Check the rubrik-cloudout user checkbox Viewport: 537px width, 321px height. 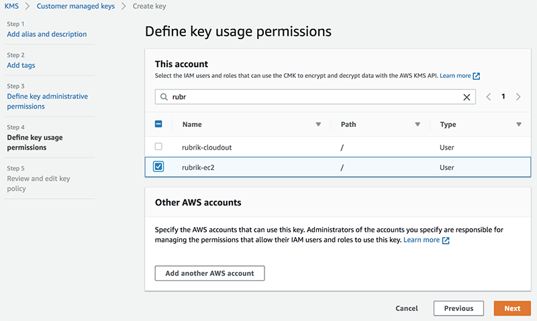click(x=158, y=146)
